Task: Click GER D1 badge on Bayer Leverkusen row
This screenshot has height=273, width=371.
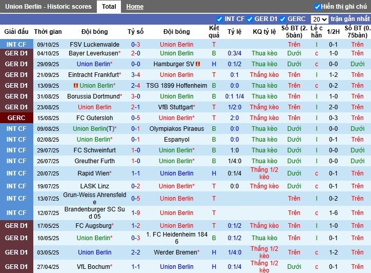Action: click(x=16, y=53)
